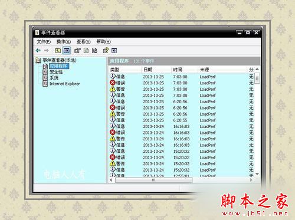This screenshot has height=220, width=295.
Task: Open the 帮助(H) menu
Action: click(x=103, y=42)
